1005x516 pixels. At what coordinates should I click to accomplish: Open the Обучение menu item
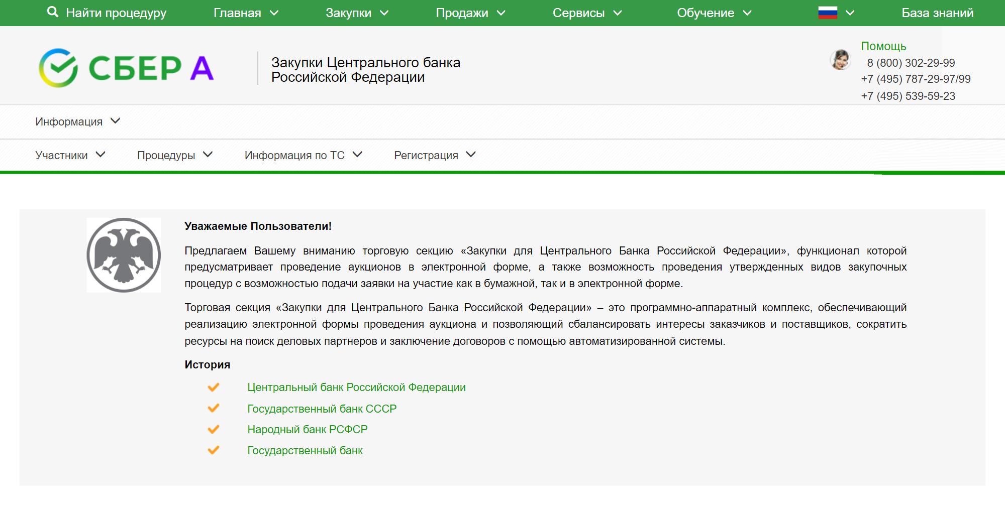[706, 13]
